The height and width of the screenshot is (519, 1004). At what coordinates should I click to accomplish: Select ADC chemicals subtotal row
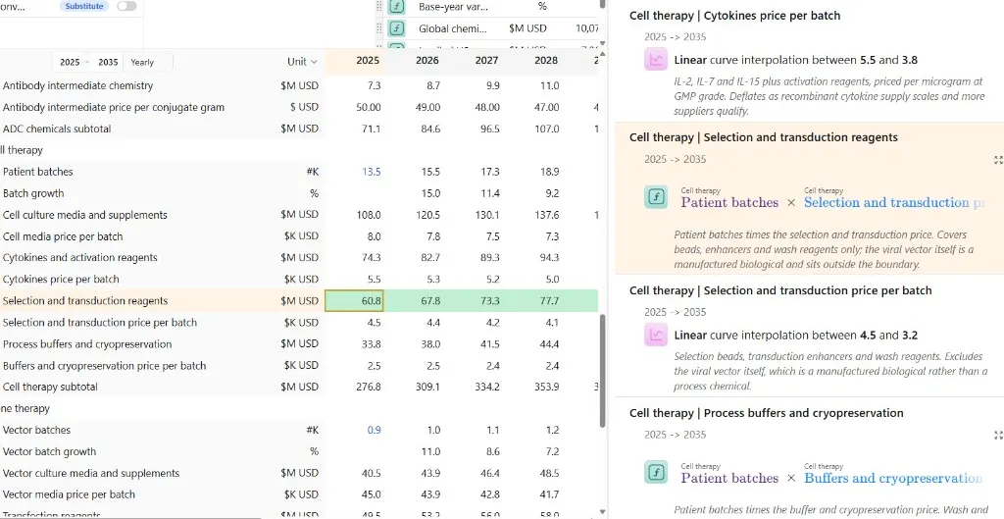click(x=57, y=129)
